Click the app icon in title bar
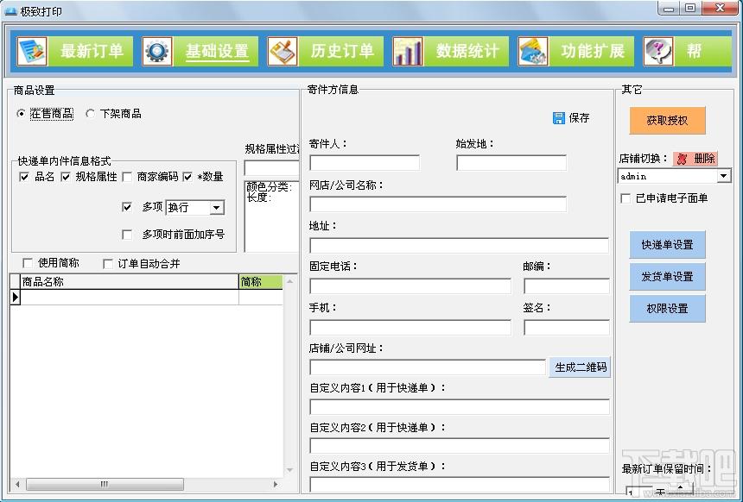The height and width of the screenshot is (502, 743). 10,11
